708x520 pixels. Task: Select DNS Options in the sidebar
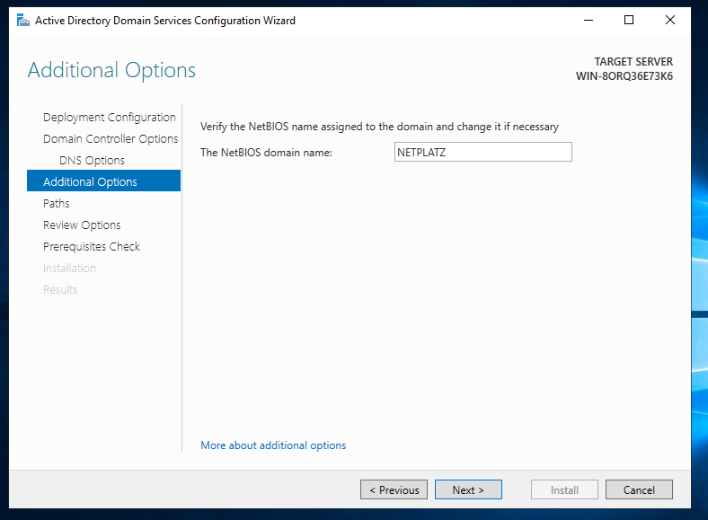[x=92, y=161]
